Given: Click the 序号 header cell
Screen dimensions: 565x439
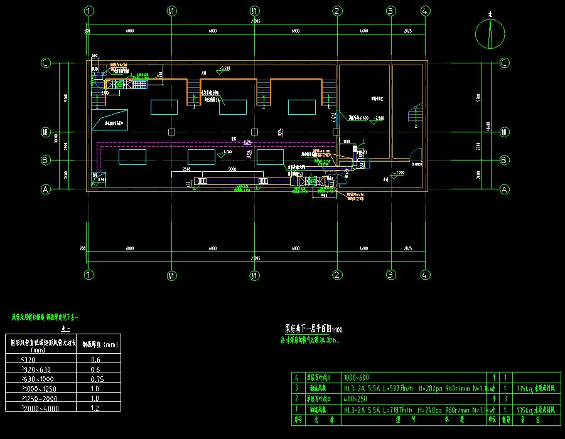Looking at the screenshot, I should coord(298,420).
